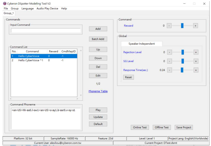
Task: Decrease Reward with minus button
Action: pyautogui.click(x=169, y=26)
